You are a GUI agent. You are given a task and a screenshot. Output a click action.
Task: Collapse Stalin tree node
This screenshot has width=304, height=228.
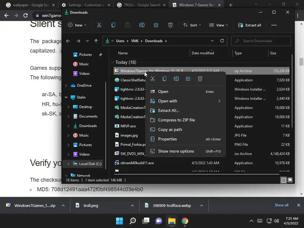pyautogui.click(x=66, y=97)
